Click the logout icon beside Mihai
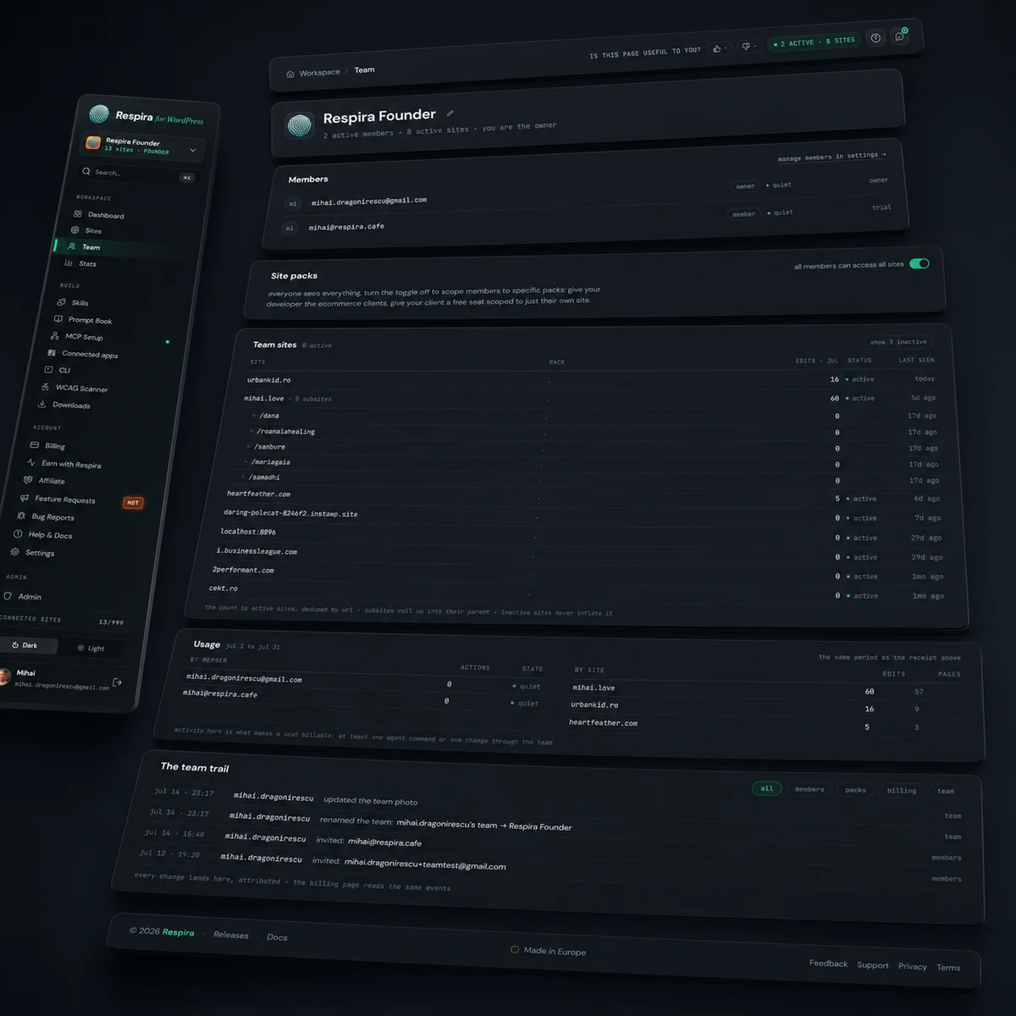The height and width of the screenshot is (1016, 1016). pos(118,682)
